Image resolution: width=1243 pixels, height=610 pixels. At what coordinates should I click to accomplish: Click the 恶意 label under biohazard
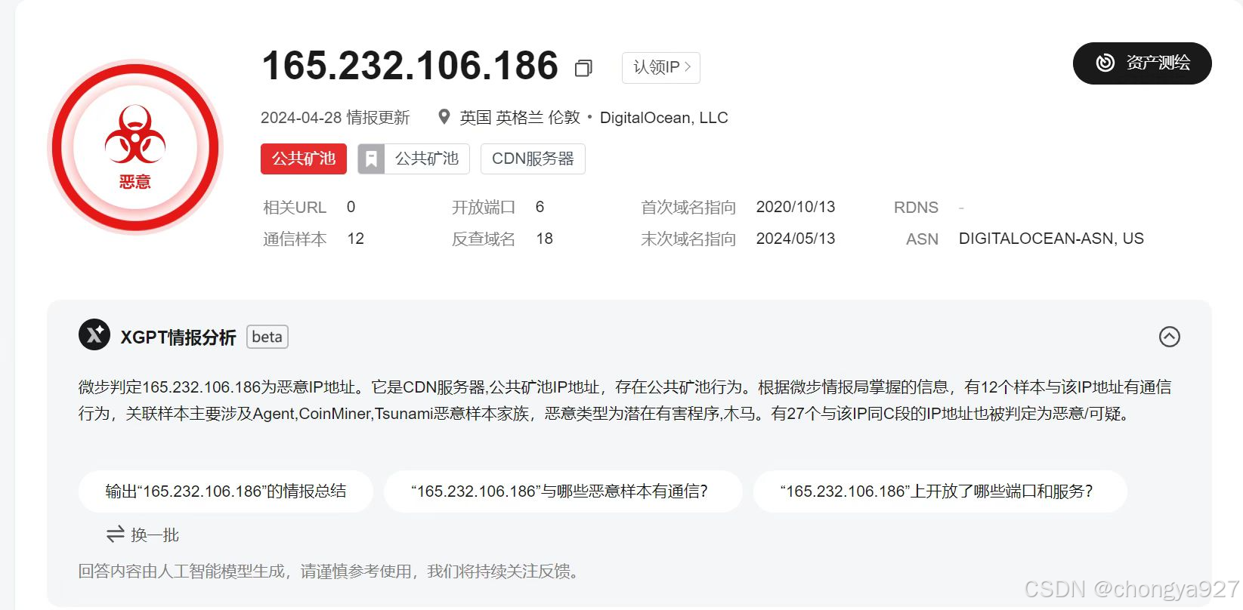[x=135, y=181]
